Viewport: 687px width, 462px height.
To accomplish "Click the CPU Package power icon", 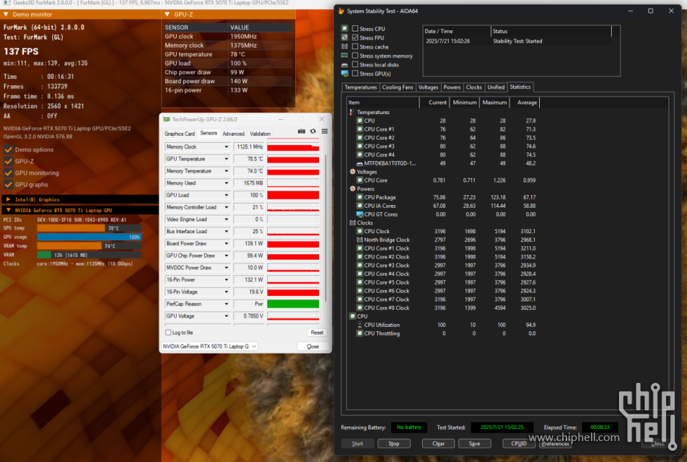I will (x=360, y=197).
